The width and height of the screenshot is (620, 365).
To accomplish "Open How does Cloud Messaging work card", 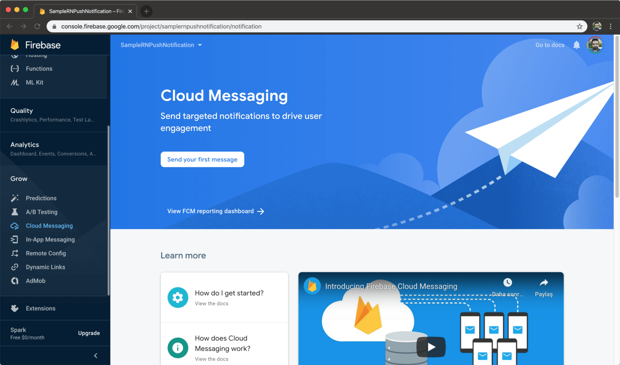I will tap(224, 345).
